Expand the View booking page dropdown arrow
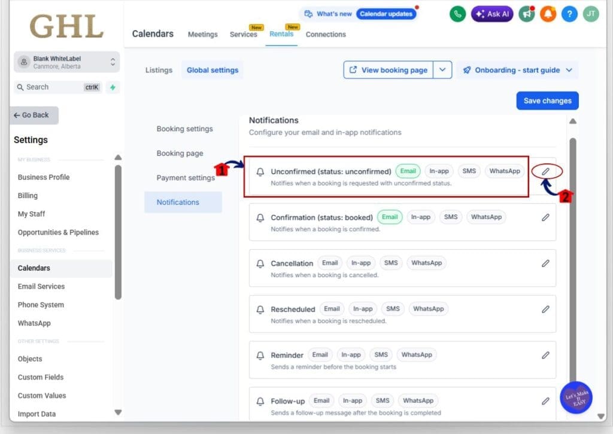Screen dimensions: 613x434 point(442,70)
